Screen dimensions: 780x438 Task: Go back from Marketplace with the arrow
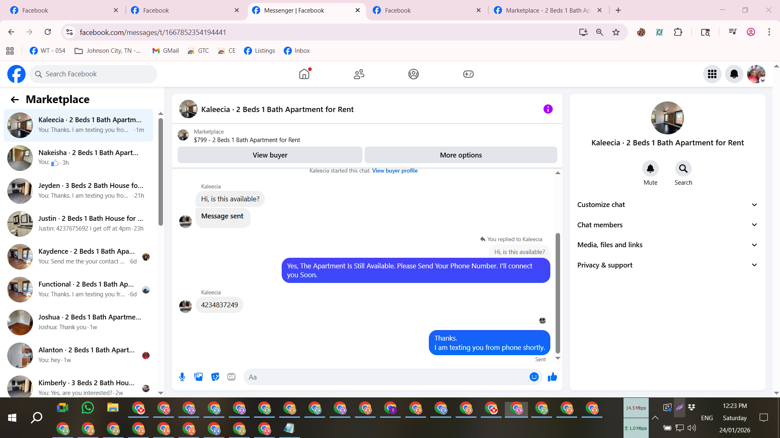[15, 99]
